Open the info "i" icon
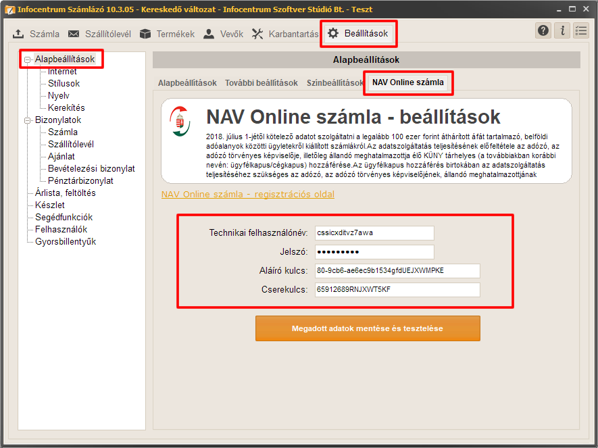This screenshot has width=598, height=448. pos(562,30)
